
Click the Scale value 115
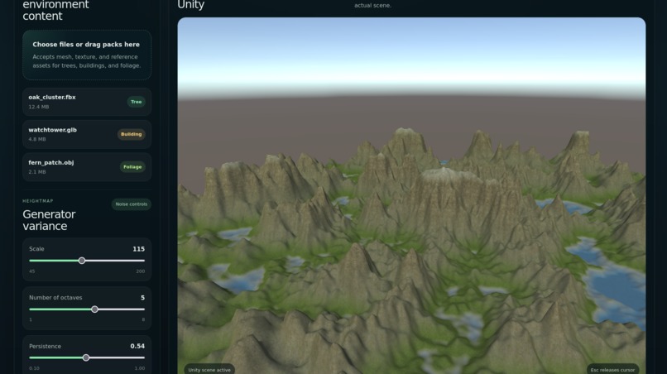(x=139, y=249)
